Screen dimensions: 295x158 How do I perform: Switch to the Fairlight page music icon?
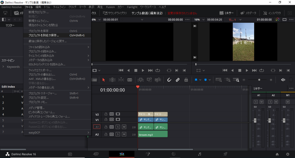(x=199, y=154)
